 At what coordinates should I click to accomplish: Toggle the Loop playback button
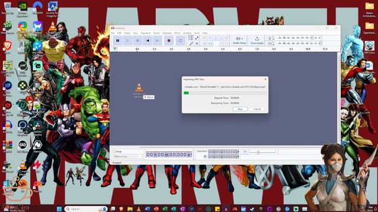click(180, 41)
